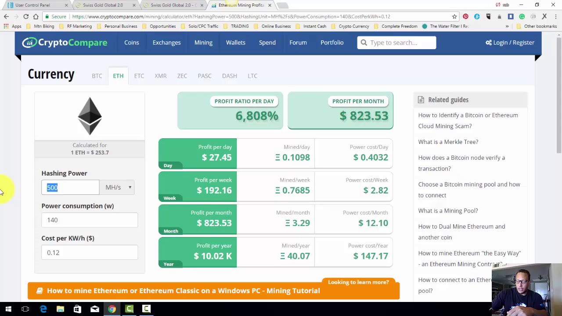Click the CryptoCompare logo
Image resolution: width=562 pixels, height=316 pixels.
65,43
